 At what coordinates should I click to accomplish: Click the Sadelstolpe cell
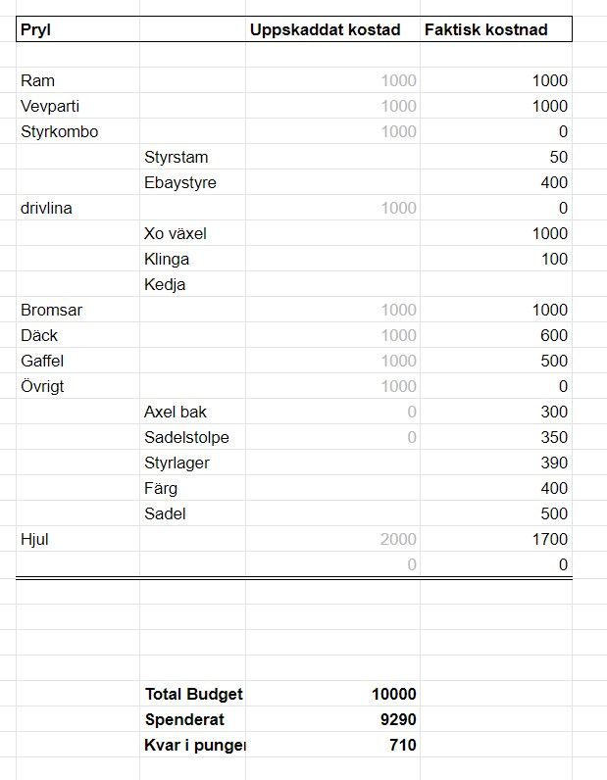[x=193, y=437]
